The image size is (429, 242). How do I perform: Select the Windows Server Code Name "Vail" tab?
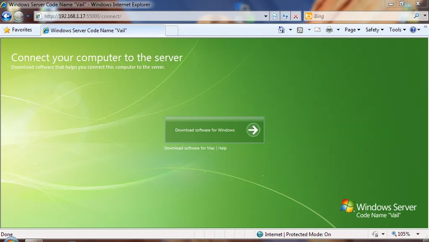[103, 30]
